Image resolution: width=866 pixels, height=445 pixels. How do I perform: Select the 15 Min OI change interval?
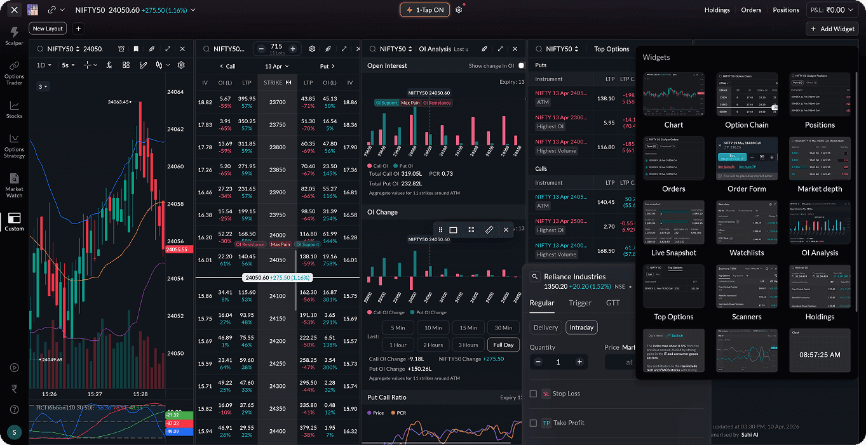tap(468, 328)
